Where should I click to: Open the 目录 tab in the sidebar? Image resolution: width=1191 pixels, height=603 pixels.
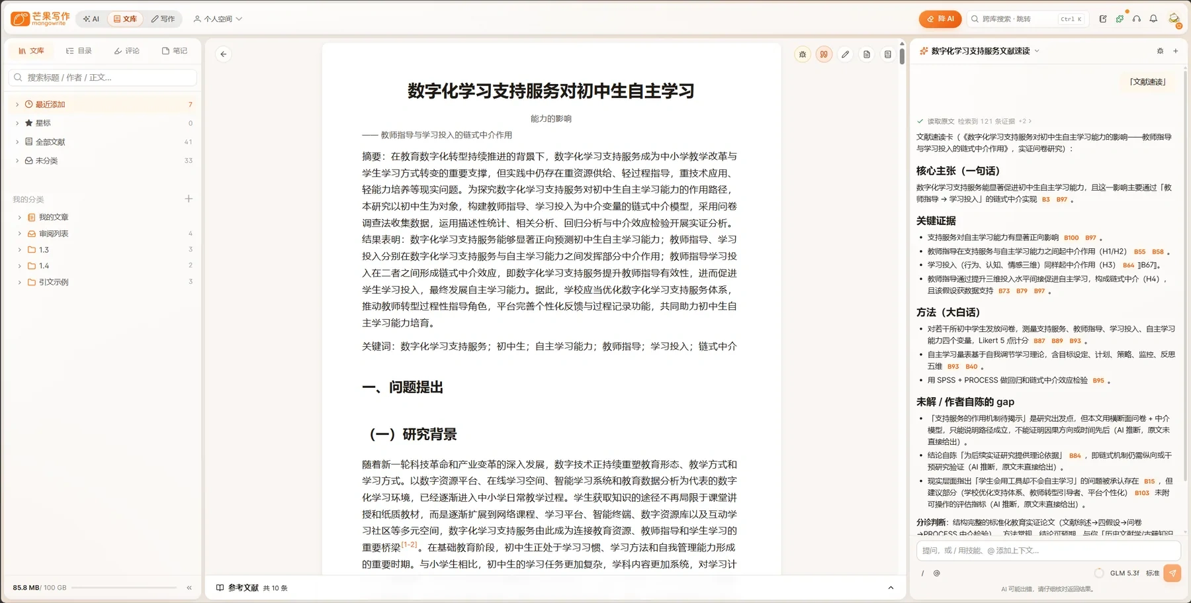(79, 51)
